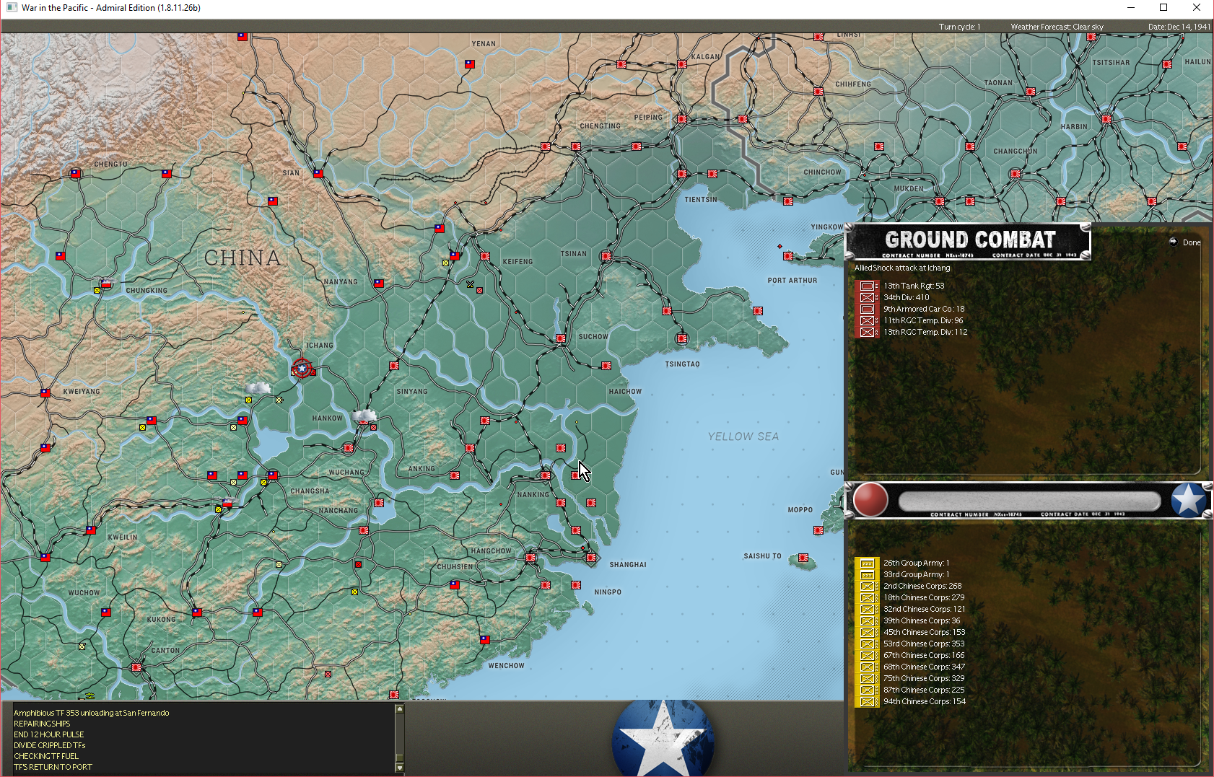This screenshot has height=777, width=1214.
Task: Click the Done button in Ground Combat
Action: [x=1191, y=242]
